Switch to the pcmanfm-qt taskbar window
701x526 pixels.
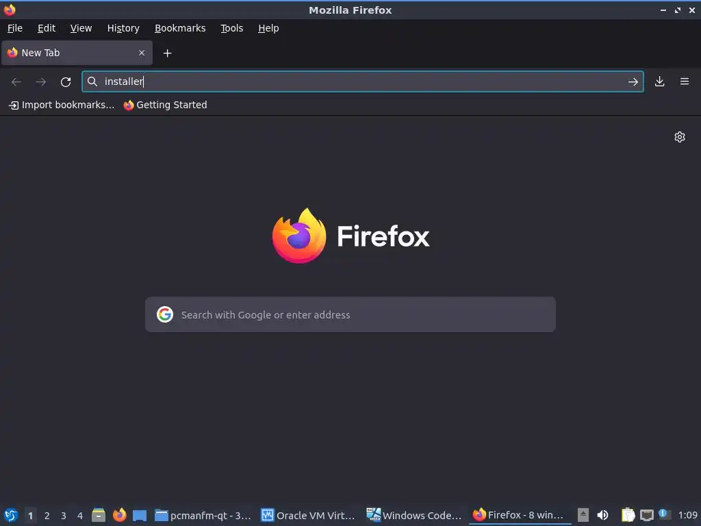click(x=203, y=515)
